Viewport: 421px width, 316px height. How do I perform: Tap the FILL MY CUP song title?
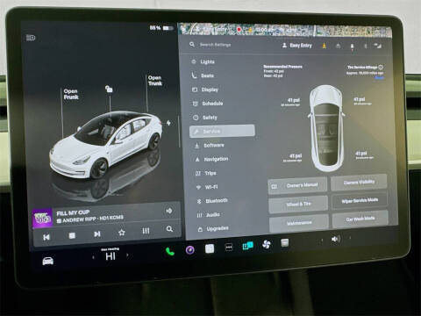(x=73, y=212)
